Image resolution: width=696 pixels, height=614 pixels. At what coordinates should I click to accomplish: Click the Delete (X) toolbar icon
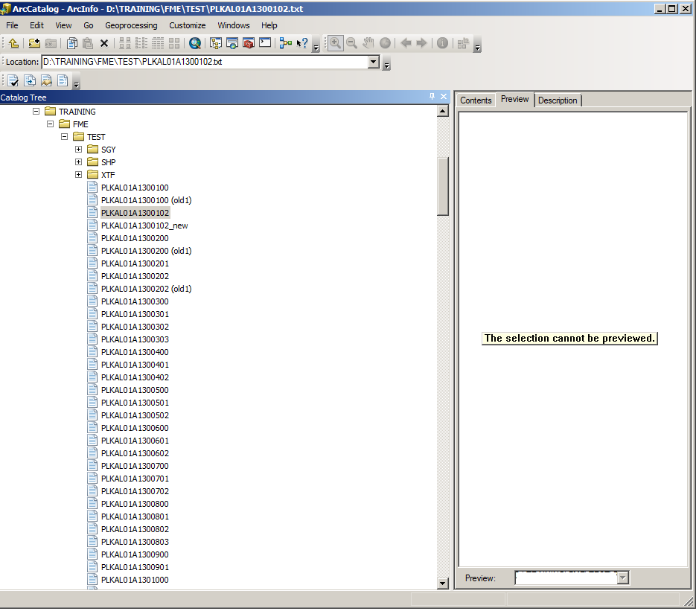click(104, 43)
